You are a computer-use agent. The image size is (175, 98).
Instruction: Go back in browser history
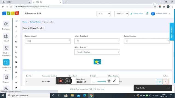tap(3, 7)
